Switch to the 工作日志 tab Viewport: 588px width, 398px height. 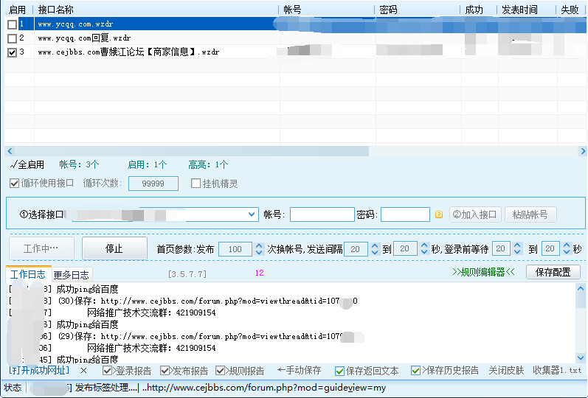pos(28,274)
